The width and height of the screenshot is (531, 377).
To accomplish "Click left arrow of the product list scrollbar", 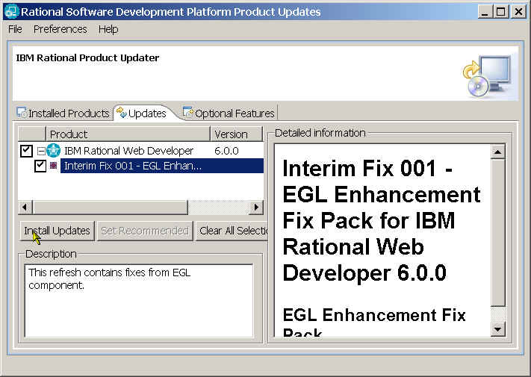I will point(25,207).
